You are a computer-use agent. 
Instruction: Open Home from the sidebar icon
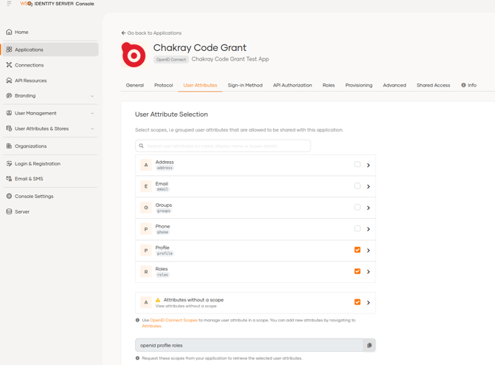[9, 33]
